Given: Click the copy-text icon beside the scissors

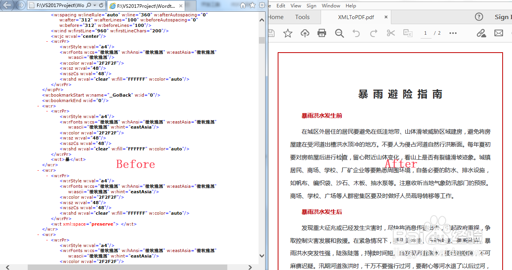Looking at the screenshot, I should [x=408, y=33].
